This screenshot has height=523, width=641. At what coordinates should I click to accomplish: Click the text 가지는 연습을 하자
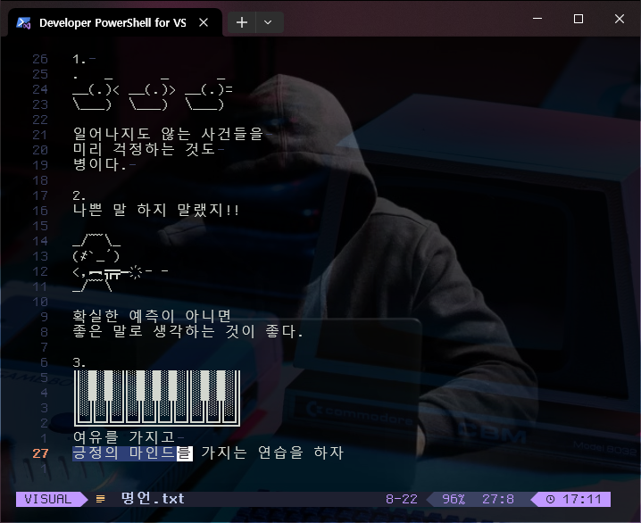pyautogui.click(x=272, y=452)
